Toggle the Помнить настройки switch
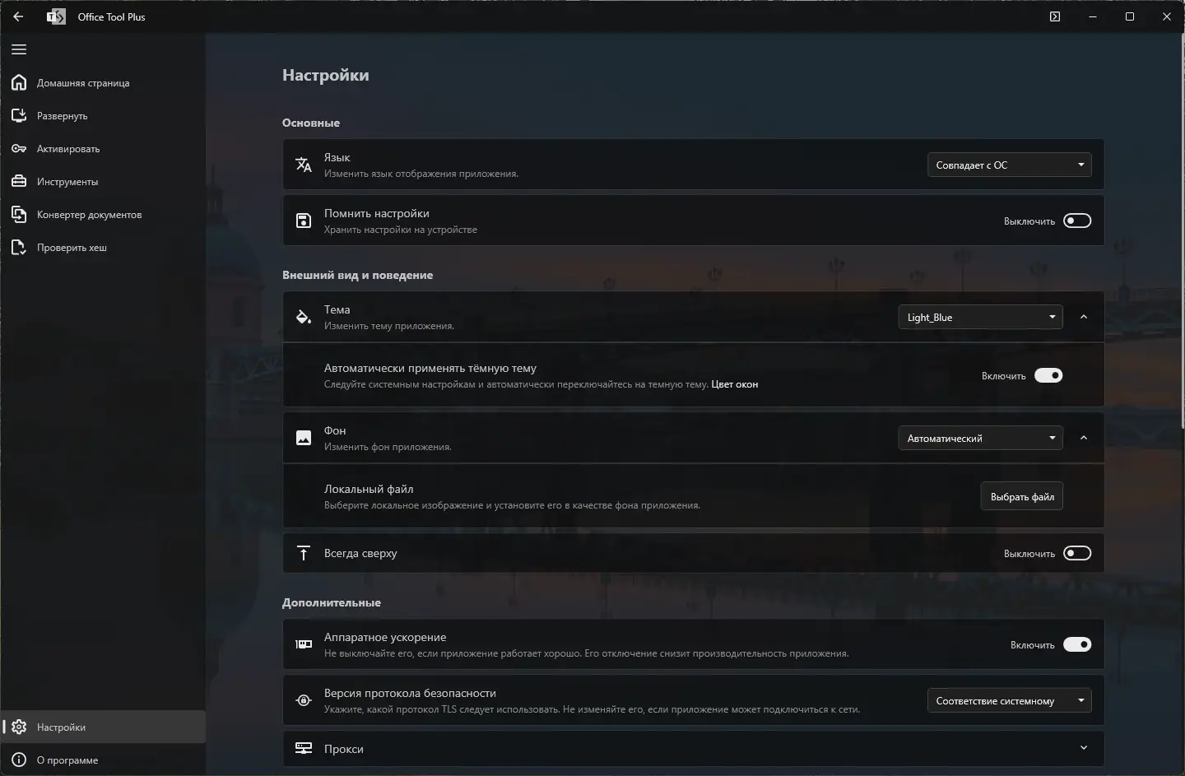 tap(1077, 221)
